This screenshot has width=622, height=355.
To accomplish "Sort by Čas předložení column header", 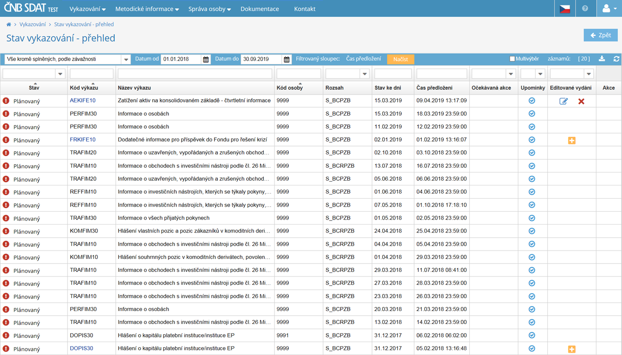I will 435,87.
